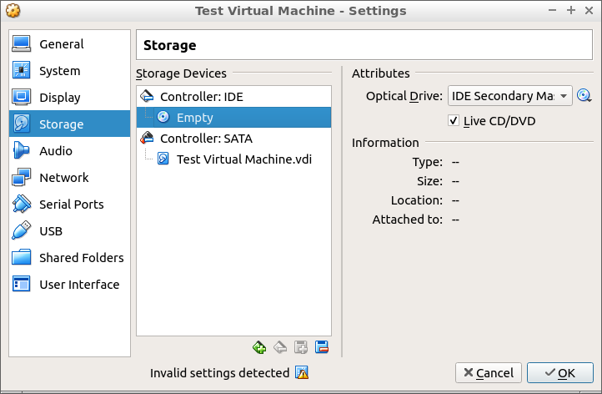Screen dimensions: 602x394
Task: Click the USB plug icon
Action: (21, 230)
